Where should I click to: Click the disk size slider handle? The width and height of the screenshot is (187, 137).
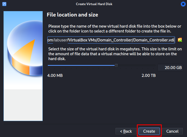(116, 65)
